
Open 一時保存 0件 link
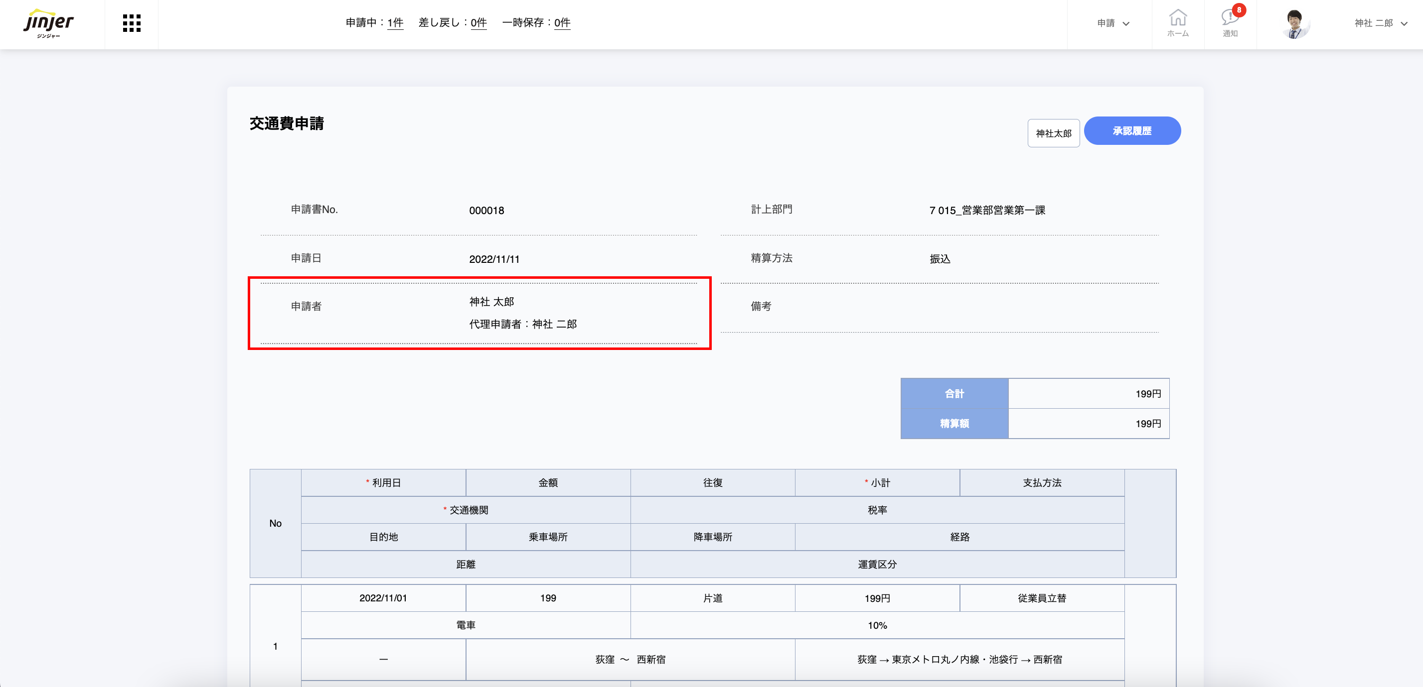click(x=562, y=22)
